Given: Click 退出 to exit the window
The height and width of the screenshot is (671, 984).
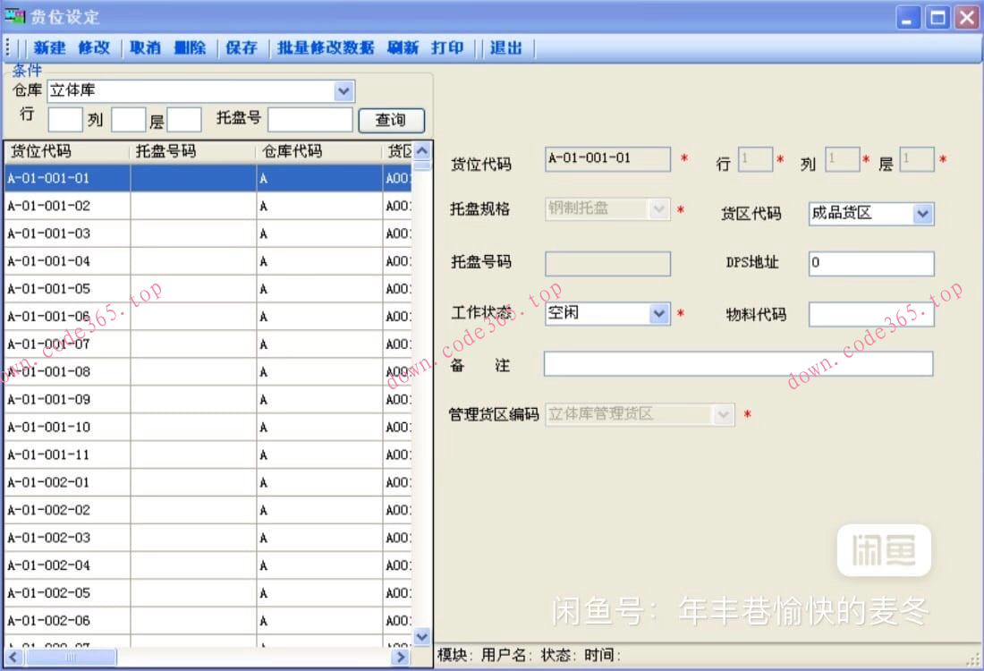Looking at the screenshot, I should pyautogui.click(x=505, y=49).
